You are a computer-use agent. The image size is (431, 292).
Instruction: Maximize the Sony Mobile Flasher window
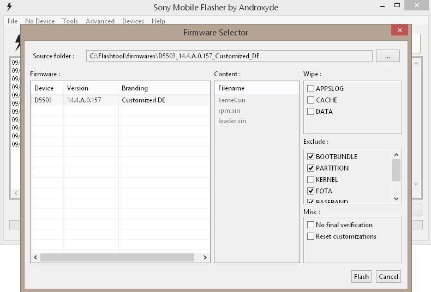pyautogui.click(x=397, y=5)
